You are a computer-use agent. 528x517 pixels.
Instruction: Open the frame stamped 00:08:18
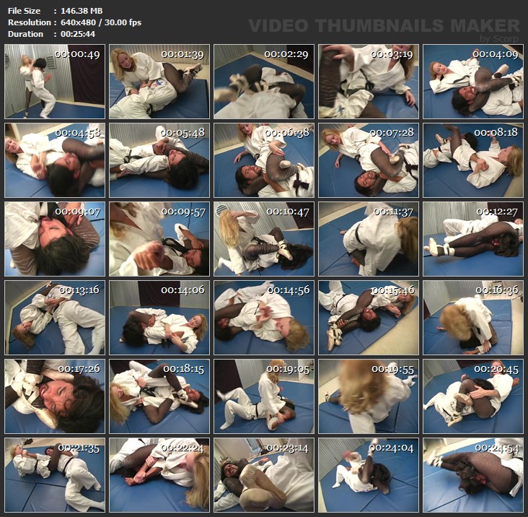click(x=473, y=160)
